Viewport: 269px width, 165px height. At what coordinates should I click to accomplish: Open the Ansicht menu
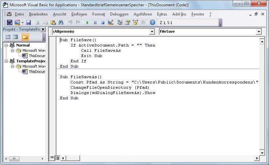[59, 14]
